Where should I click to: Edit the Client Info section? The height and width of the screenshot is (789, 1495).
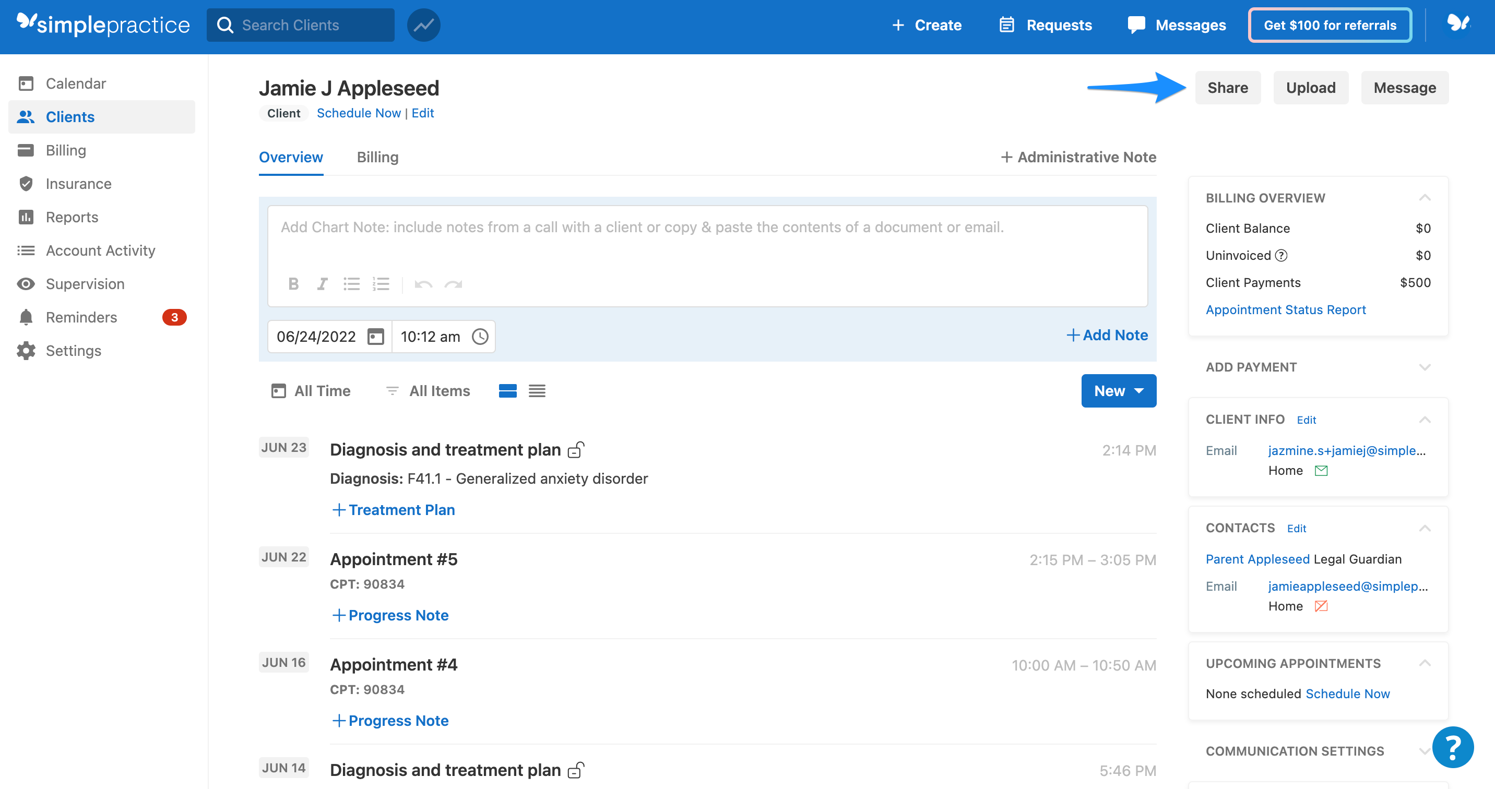pos(1306,420)
